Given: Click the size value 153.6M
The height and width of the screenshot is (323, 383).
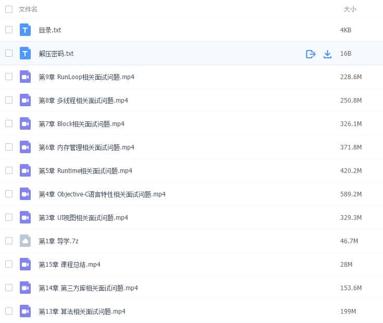Looking at the screenshot, I should click(351, 288).
